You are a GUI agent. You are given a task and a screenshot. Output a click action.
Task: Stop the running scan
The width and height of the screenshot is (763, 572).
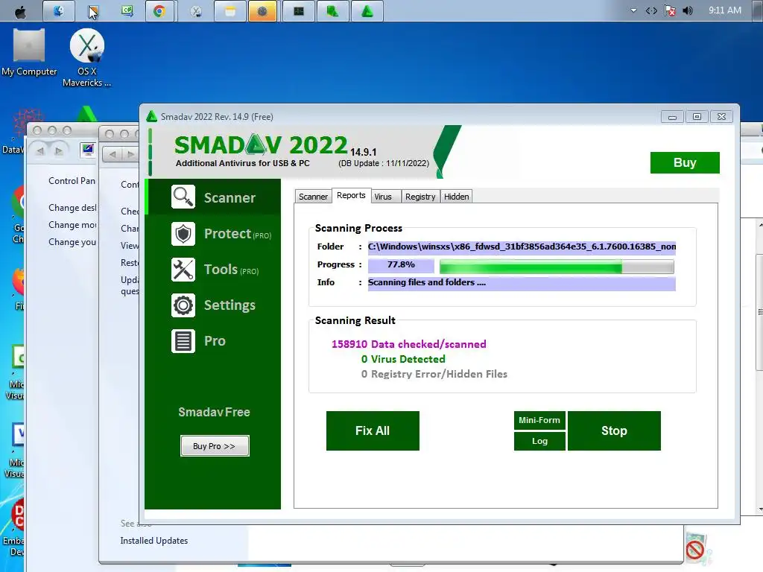(614, 431)
